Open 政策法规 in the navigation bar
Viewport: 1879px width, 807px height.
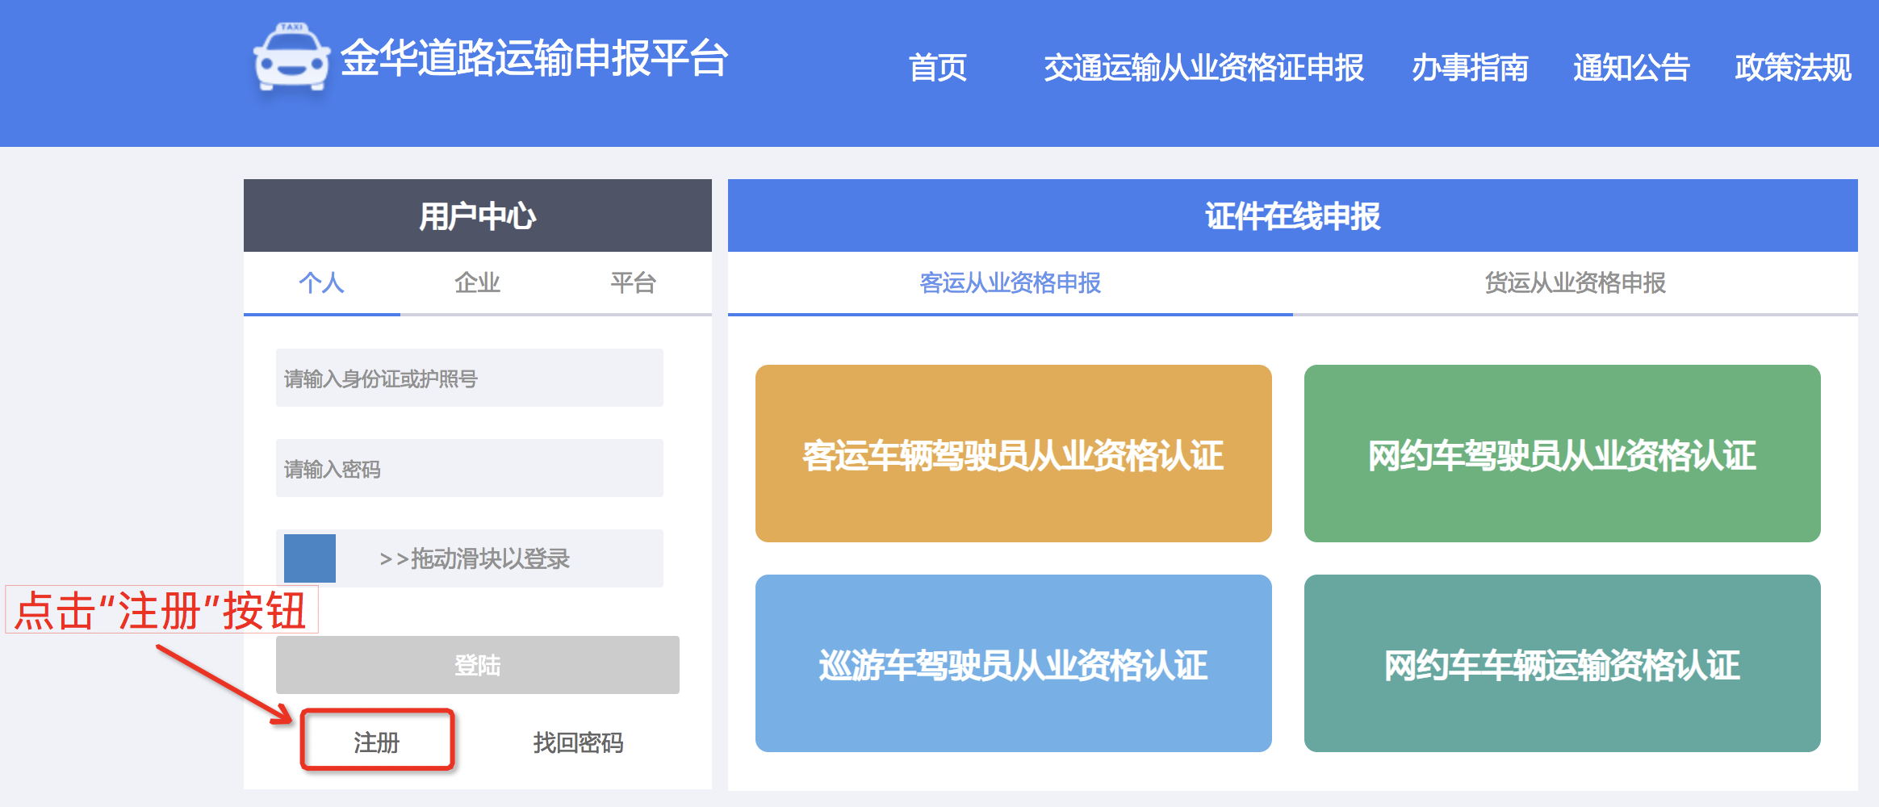[1793, 68]
